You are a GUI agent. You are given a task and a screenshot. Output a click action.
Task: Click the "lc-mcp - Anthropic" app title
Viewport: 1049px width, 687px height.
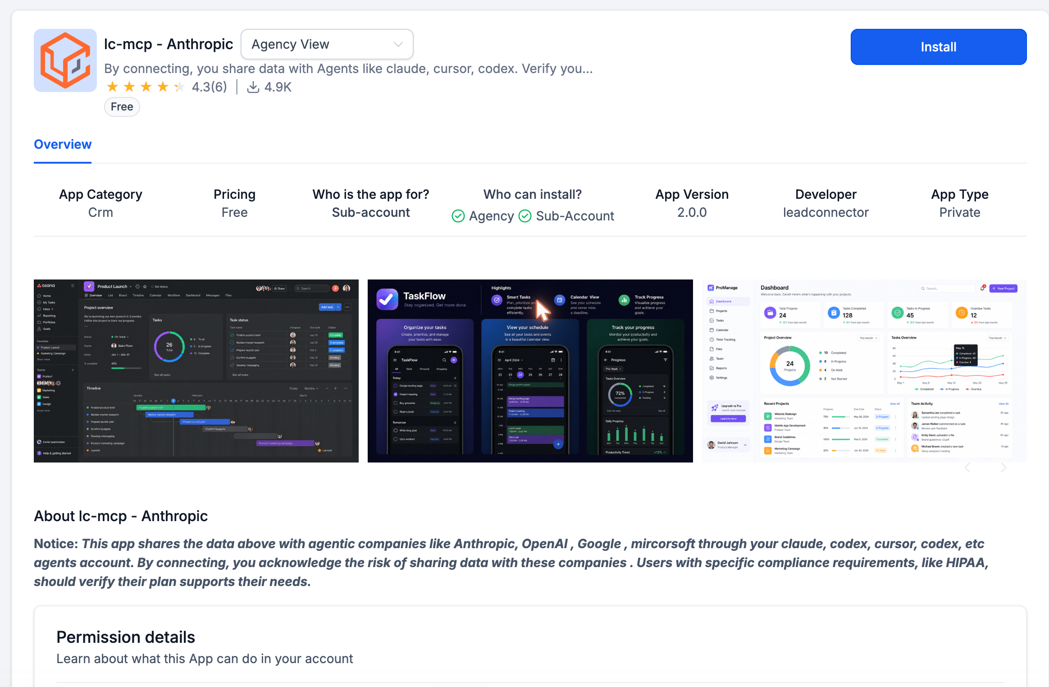(169, 44)
